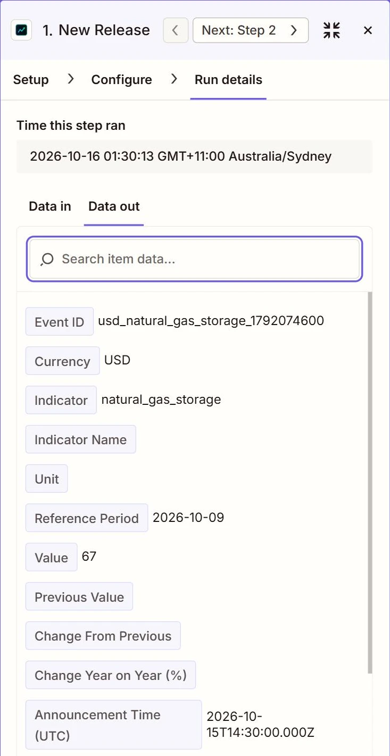Click the 1. New Release step title
The image size is (390, 756).
click(96, 30)
